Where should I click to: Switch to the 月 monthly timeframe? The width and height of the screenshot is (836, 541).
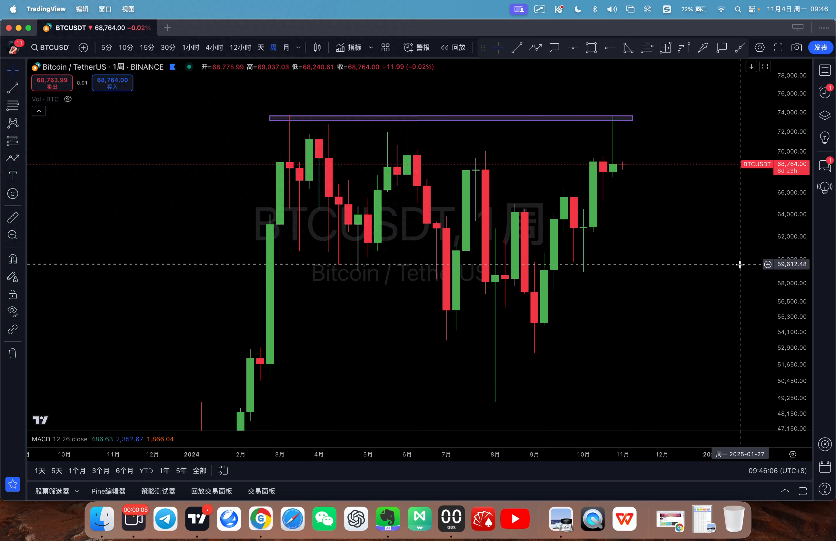pyautogui.click(x=286, y=47)
